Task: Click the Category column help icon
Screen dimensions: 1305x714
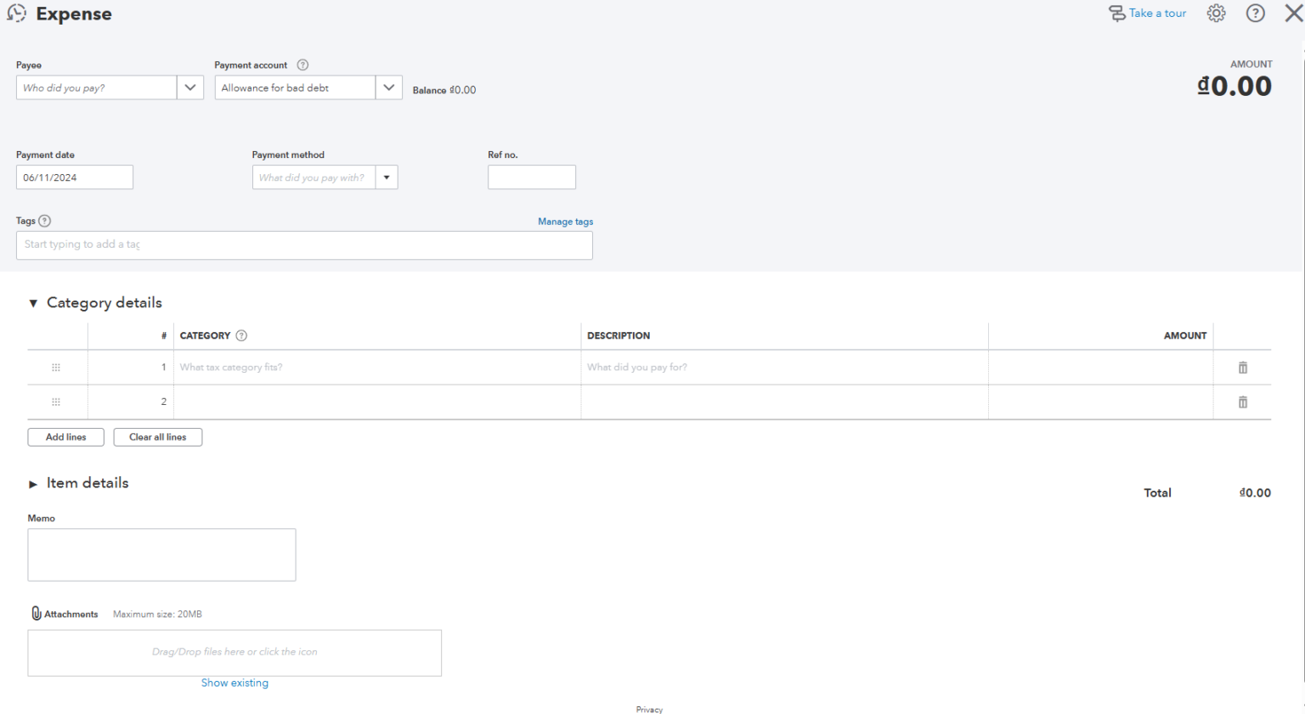Action: coord(241,335)
